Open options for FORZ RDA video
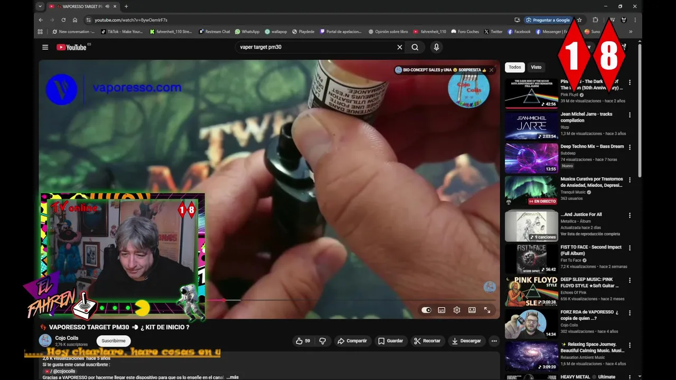This screenshot has height=380, width=676. click(x=630, y=312)
